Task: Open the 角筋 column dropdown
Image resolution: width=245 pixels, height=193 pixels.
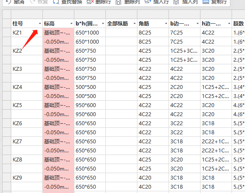Action: point(166,24)
